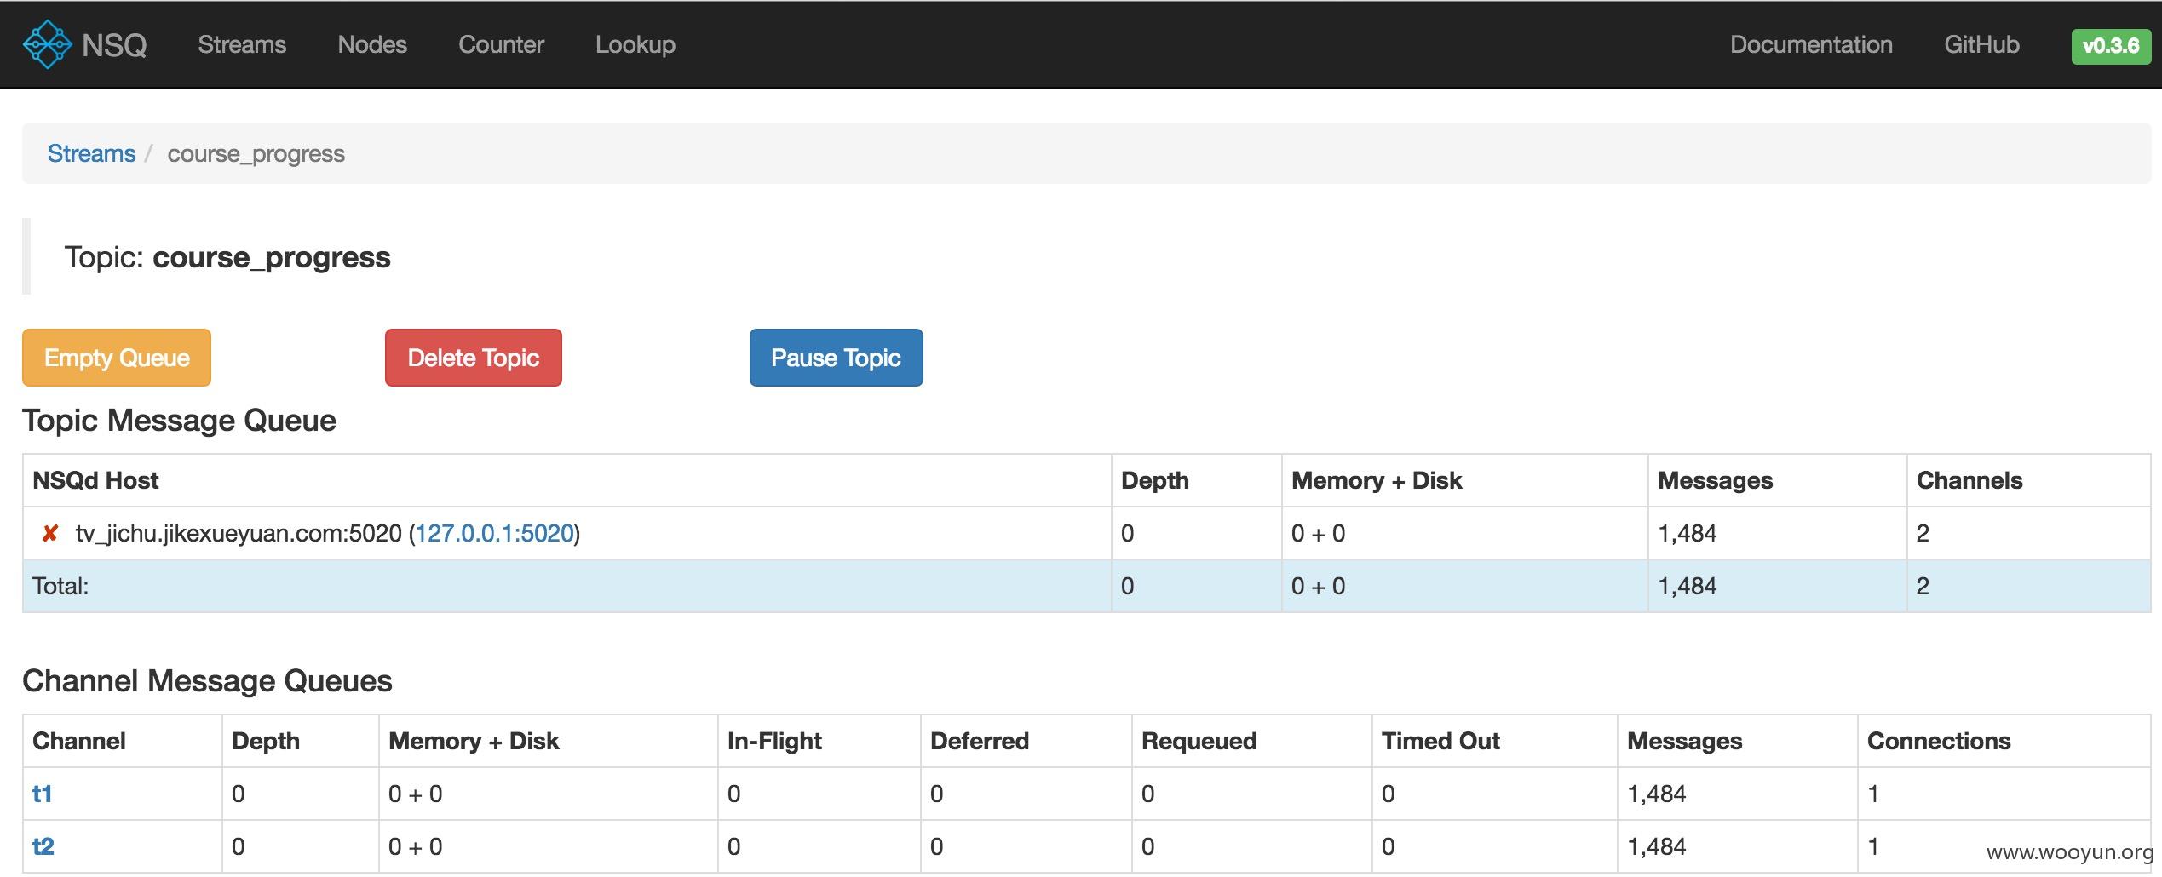This screenshot has height=877, width=2162.
Task: Click the red X next to tv_jichu host
Action: (50, 534)
